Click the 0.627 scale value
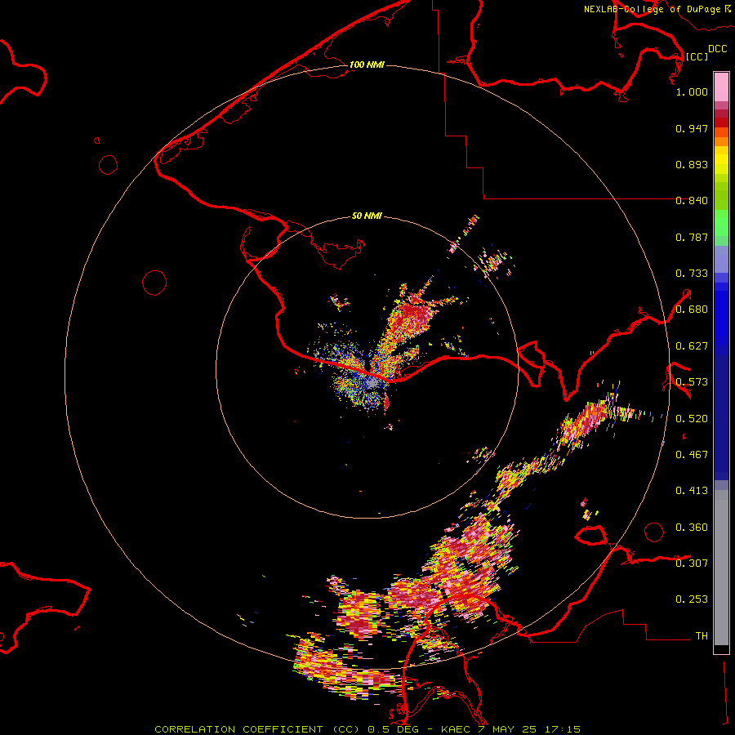The width and height of the screenshot is (735, 735). tap(692, 346)
